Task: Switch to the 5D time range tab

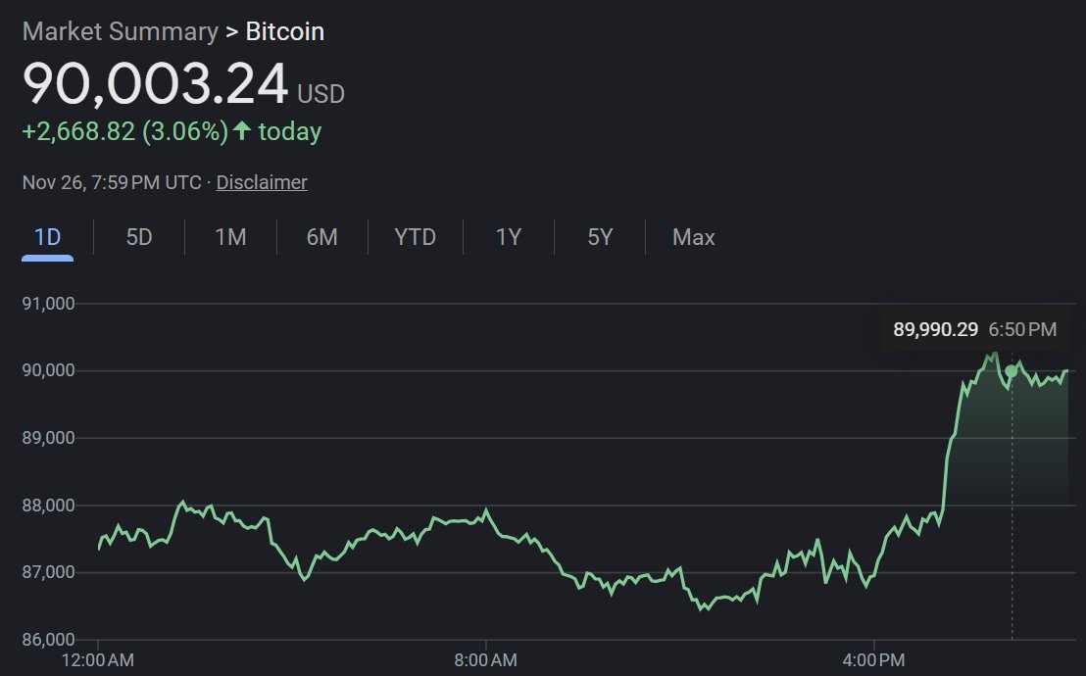Action: click(x=137, y=237)
